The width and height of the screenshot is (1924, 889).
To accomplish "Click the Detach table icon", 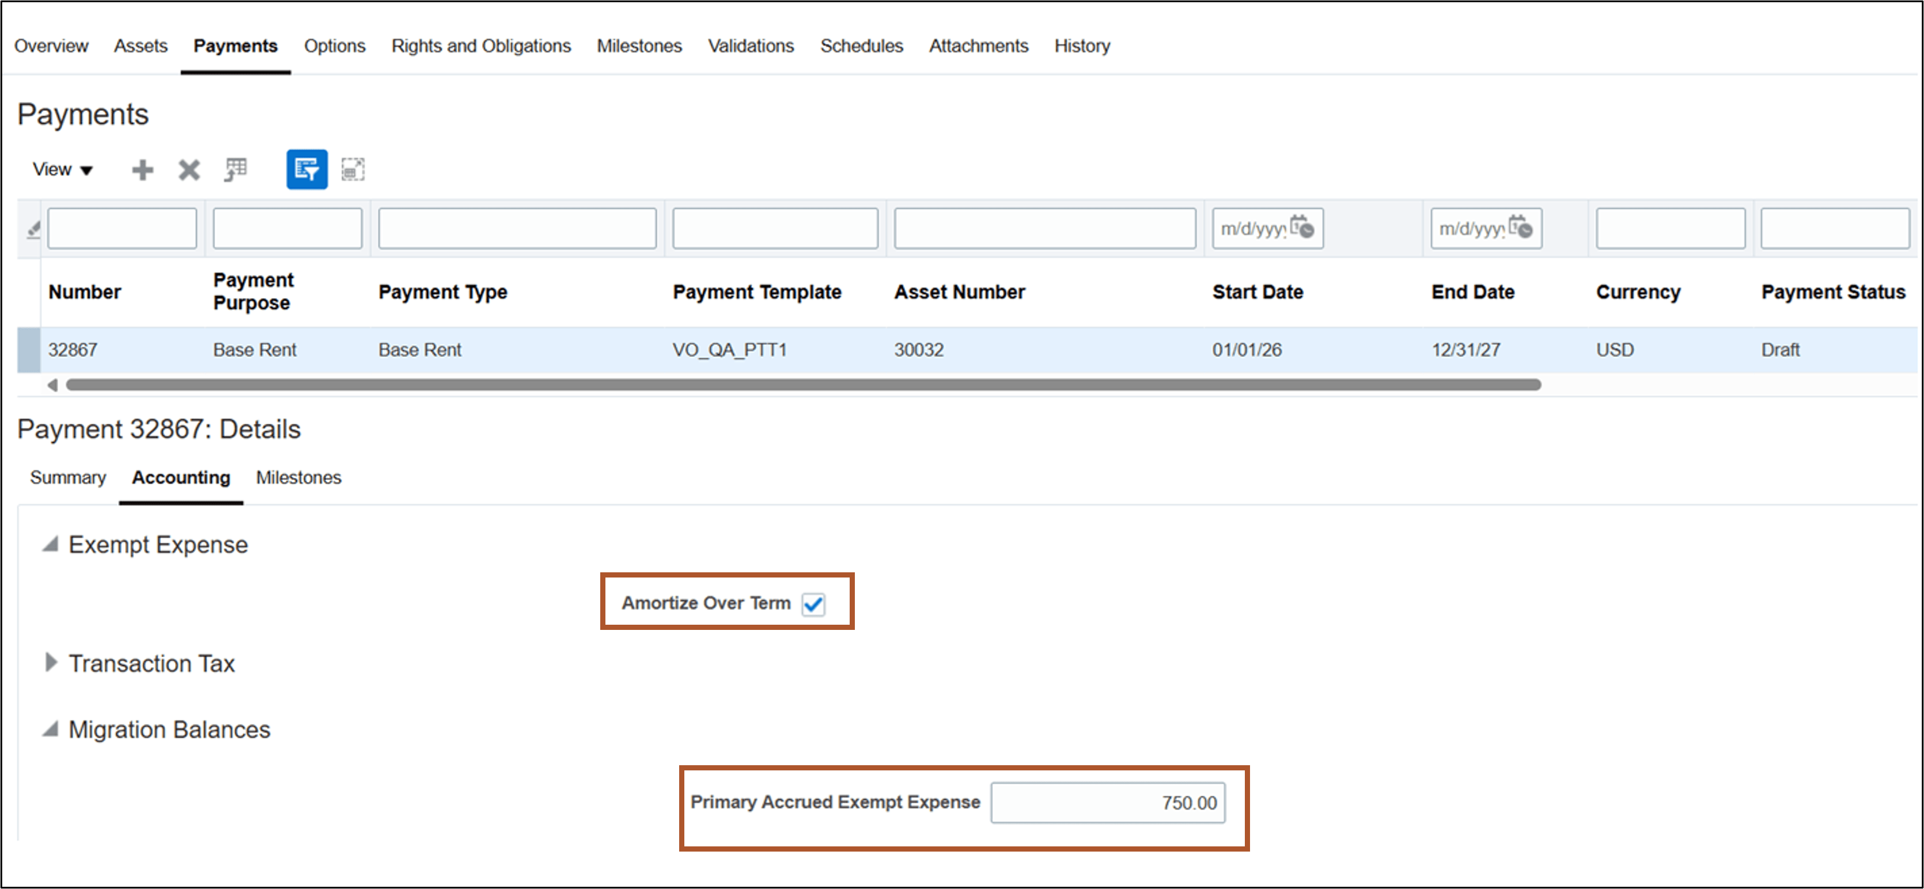I will (x=353, y=169).
